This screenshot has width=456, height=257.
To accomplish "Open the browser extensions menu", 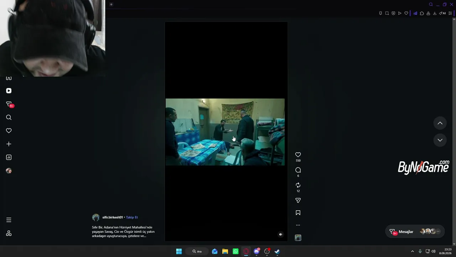I will 422,13.
